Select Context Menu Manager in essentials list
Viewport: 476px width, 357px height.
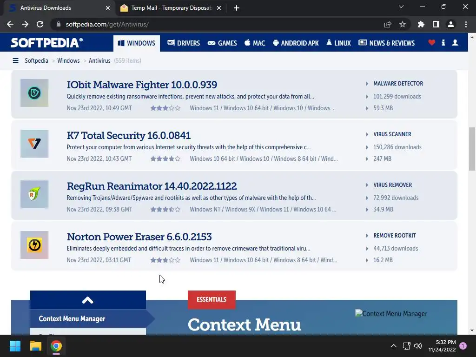click(x=88, y=319)
